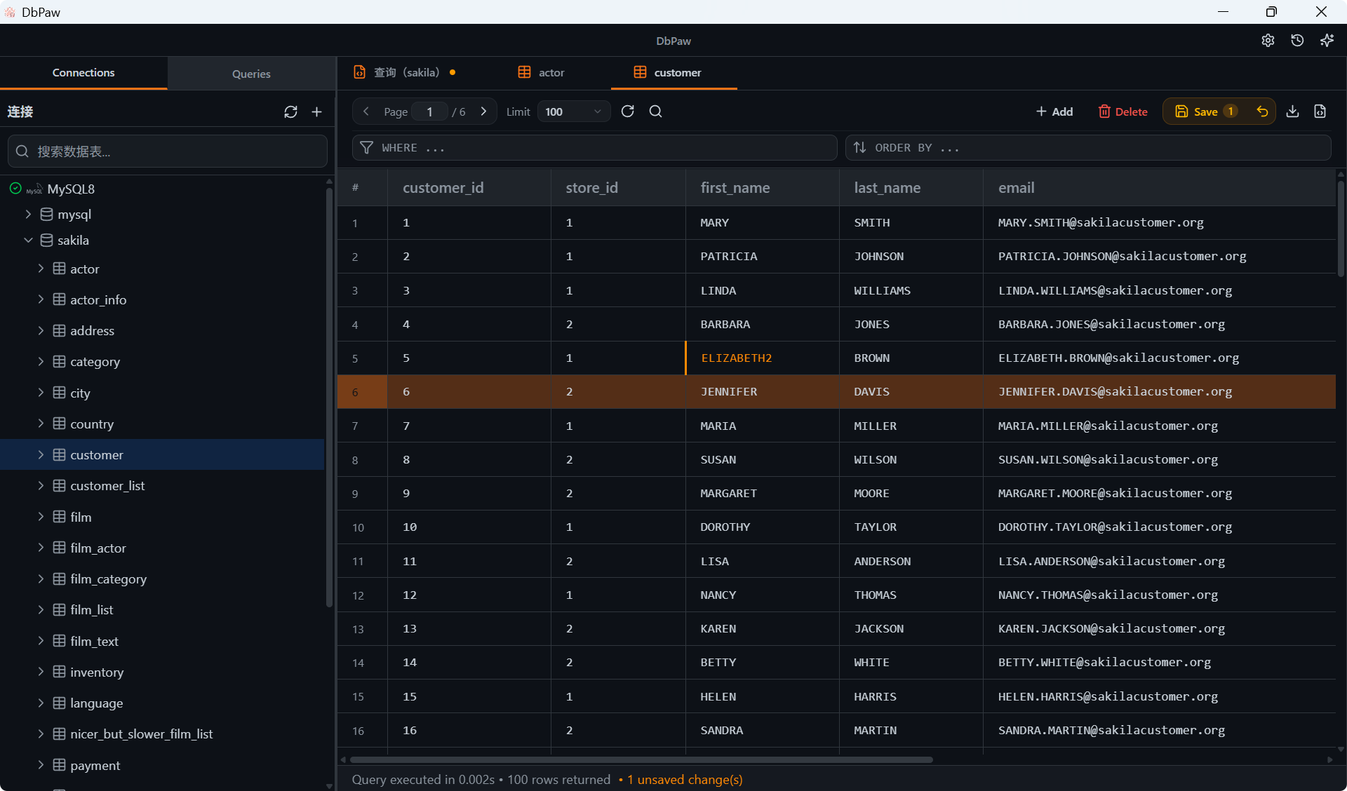The width and height of the screenshot is (1347, 791).
Task: Add a new connection with plus icon
Action: click(317, 112)
